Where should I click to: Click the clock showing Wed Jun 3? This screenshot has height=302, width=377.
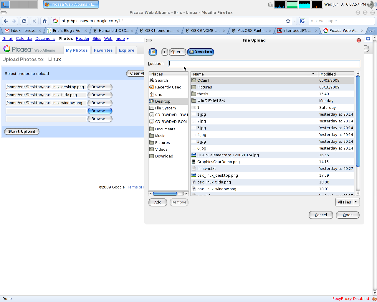click(345, 4)
